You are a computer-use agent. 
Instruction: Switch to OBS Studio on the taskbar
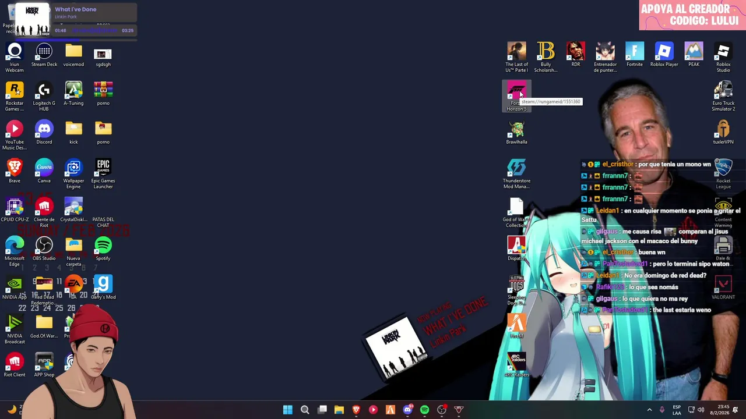[442, 410]
